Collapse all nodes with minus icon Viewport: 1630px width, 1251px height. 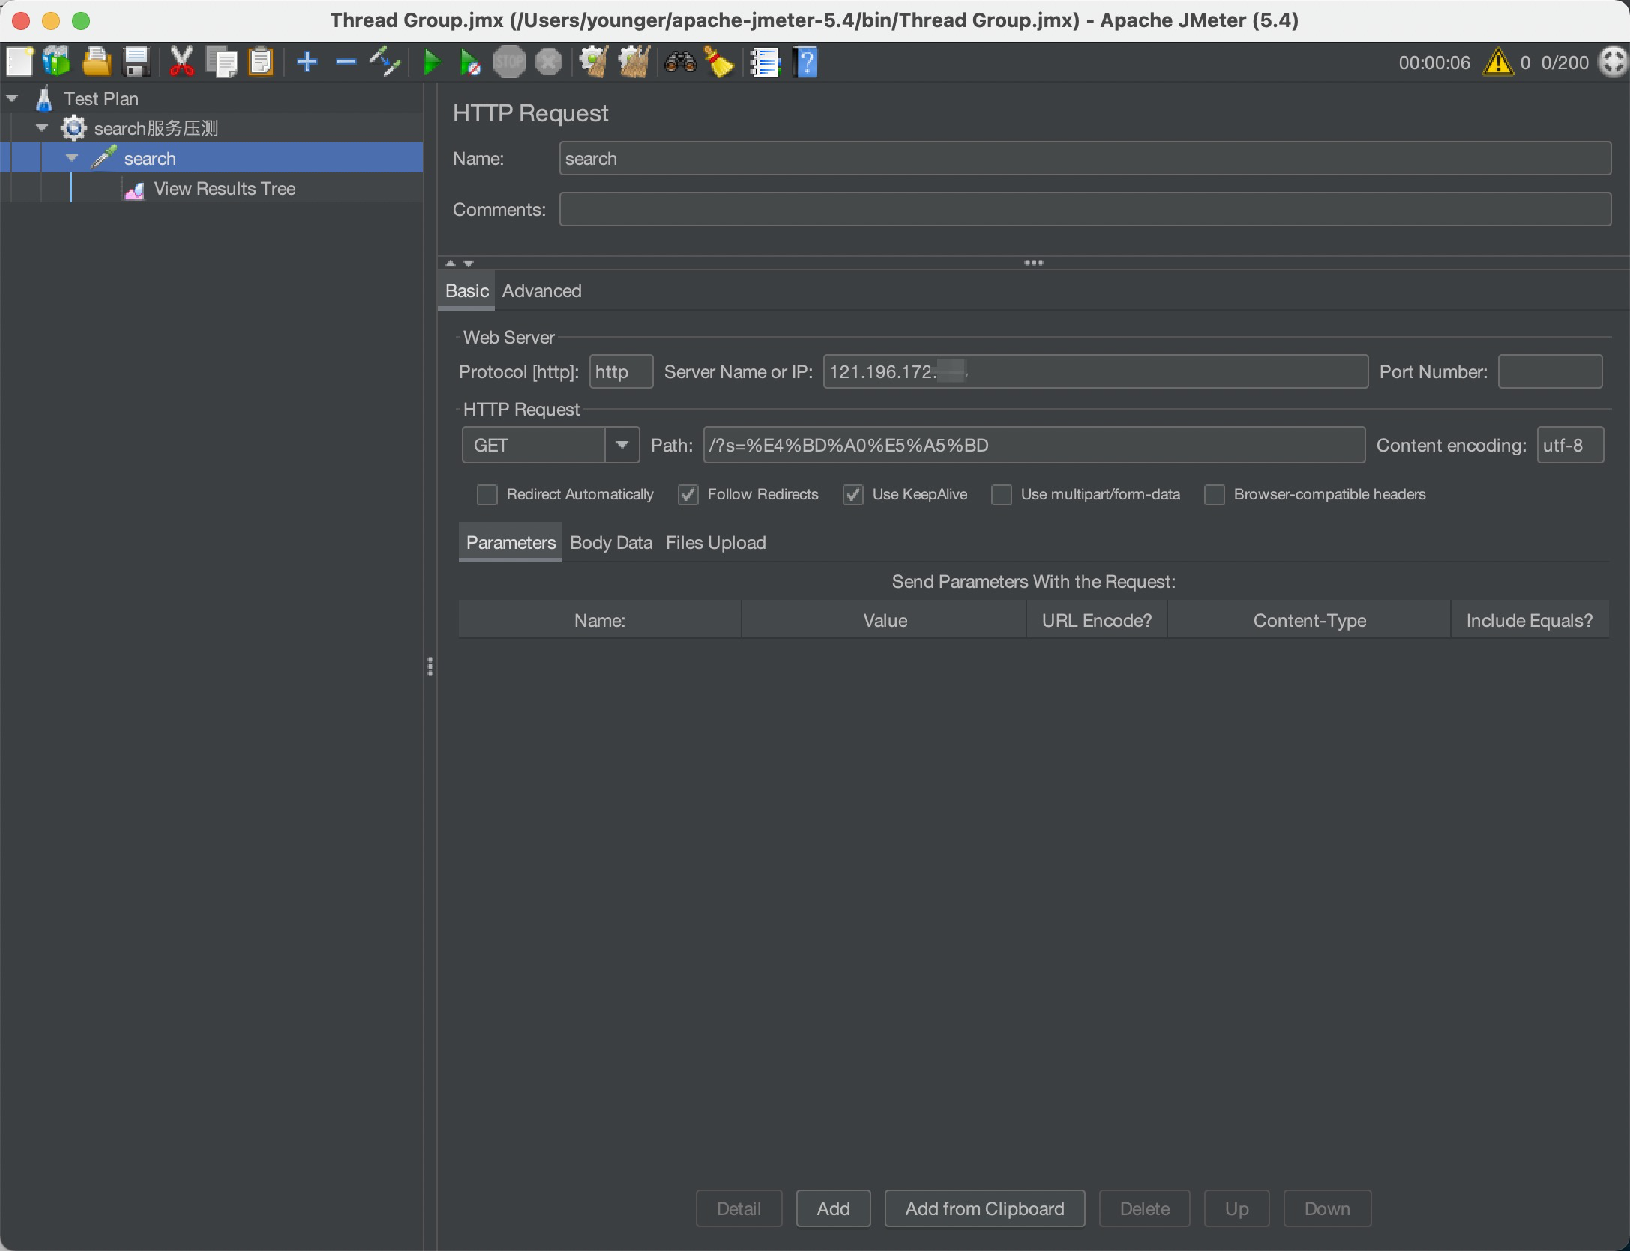click(346, 62)
